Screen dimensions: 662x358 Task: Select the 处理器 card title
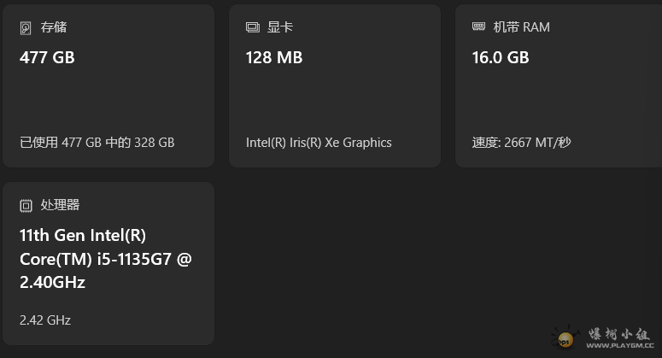coord(60,205)
